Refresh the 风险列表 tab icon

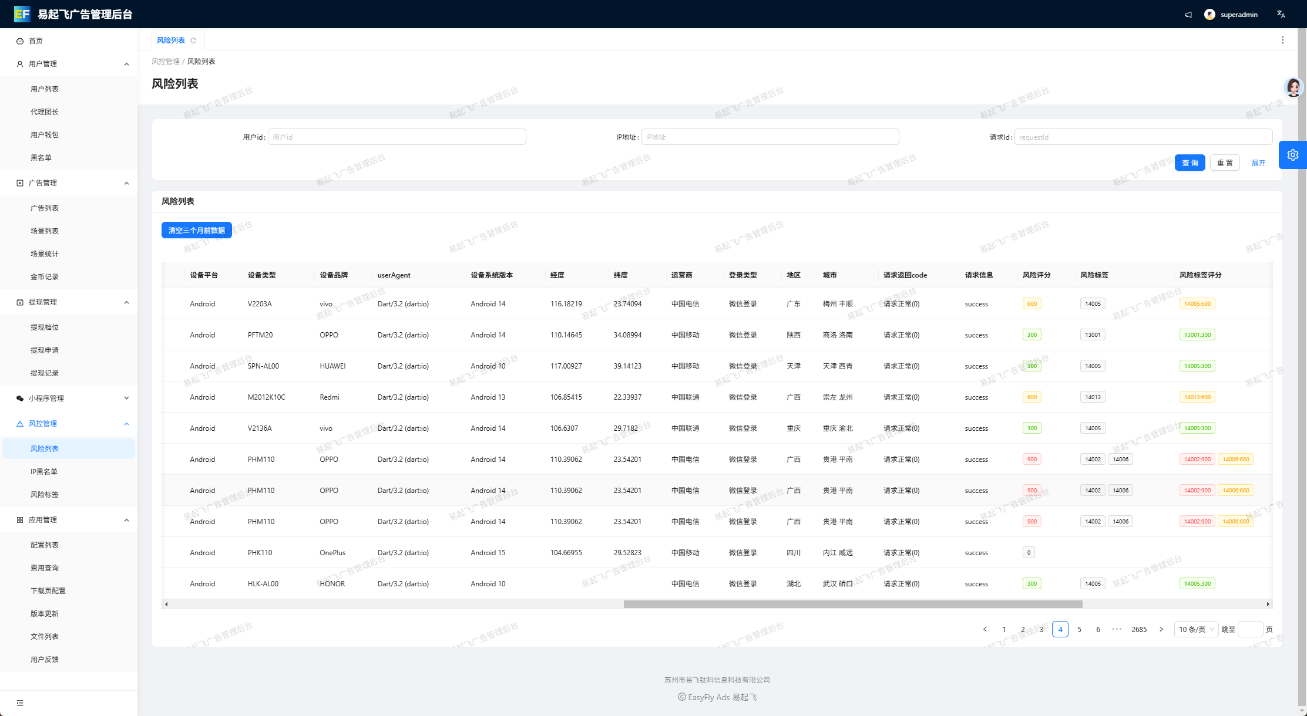coord(193,40)
